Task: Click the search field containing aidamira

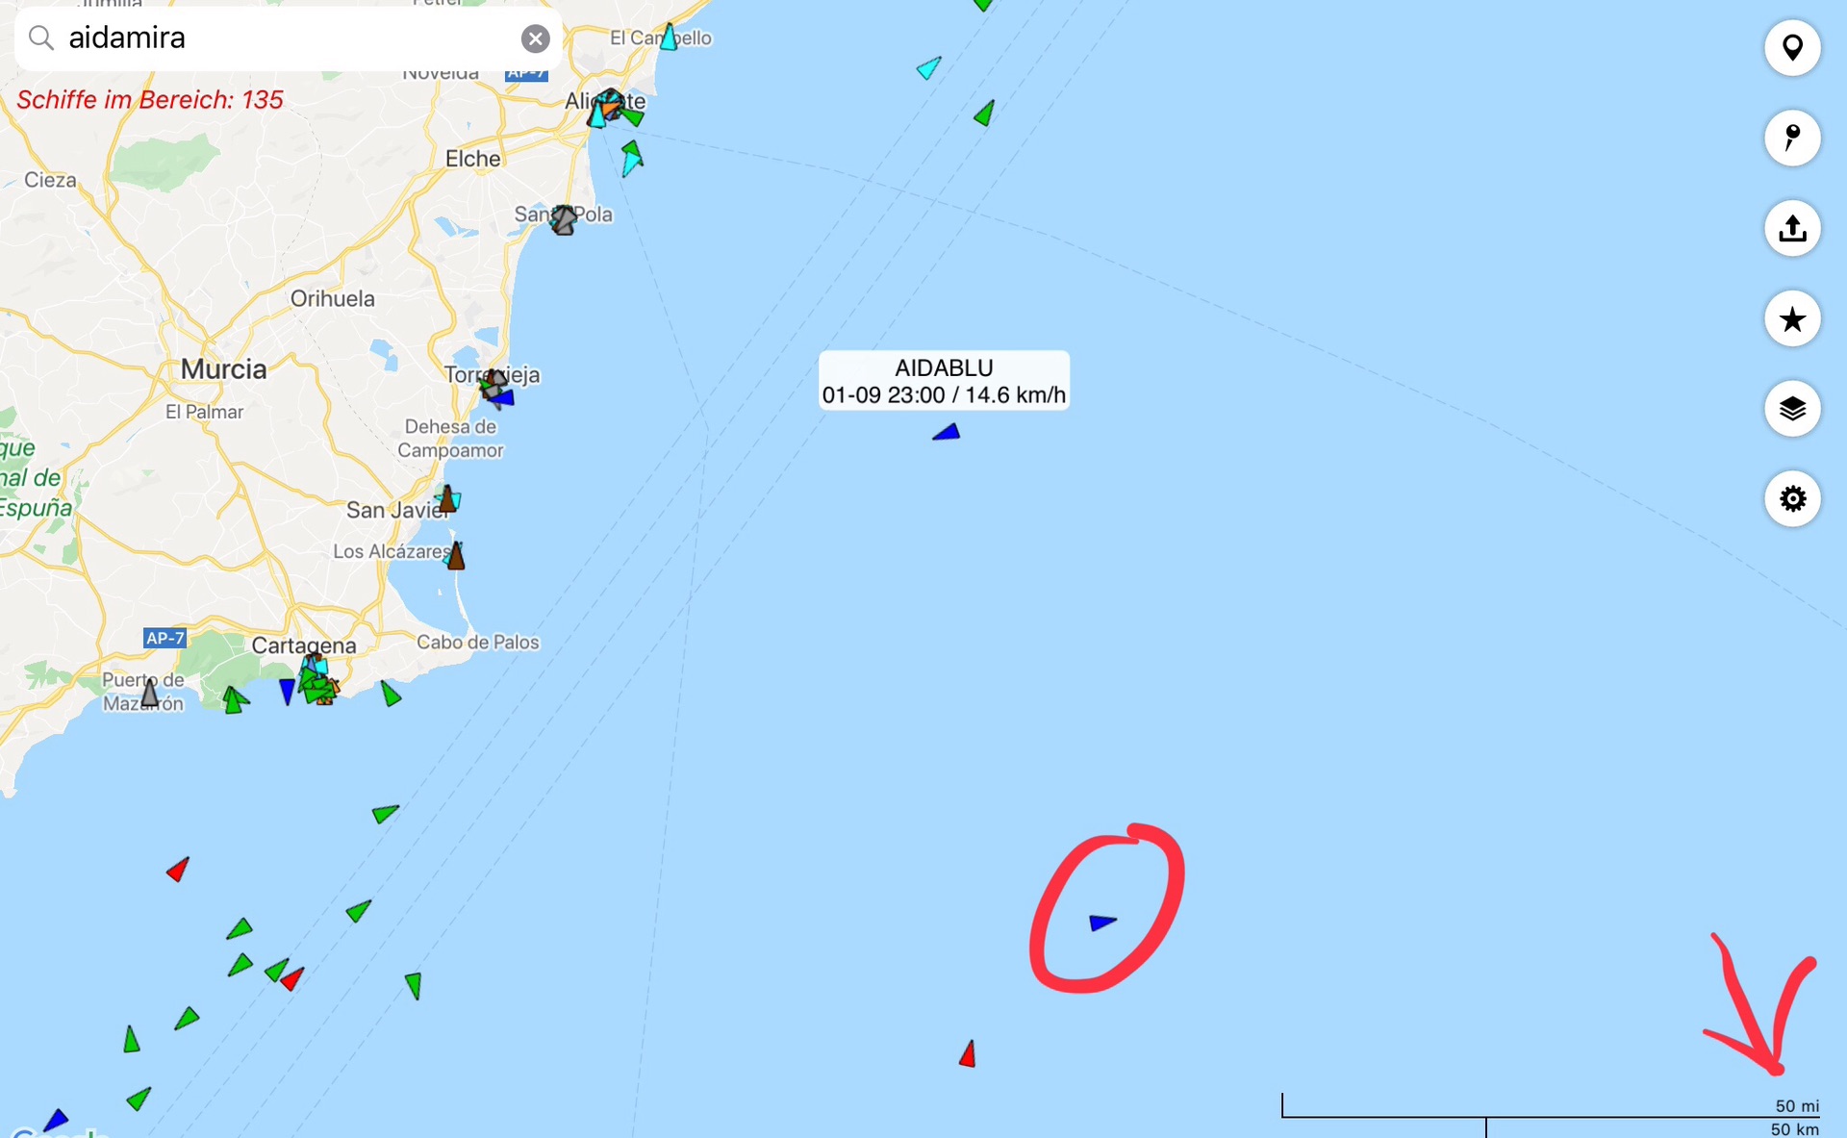Action: click(x=288, y=38)
